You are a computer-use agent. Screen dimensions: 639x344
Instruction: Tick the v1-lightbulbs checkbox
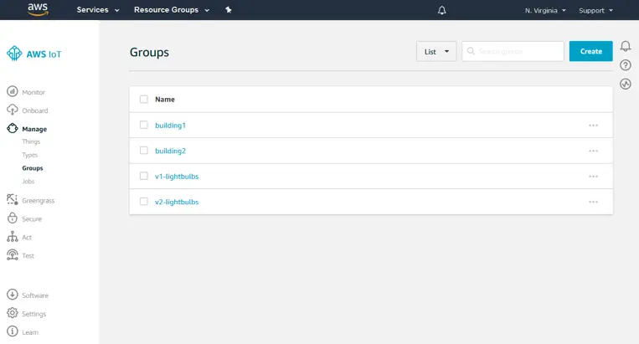[144, 176]
